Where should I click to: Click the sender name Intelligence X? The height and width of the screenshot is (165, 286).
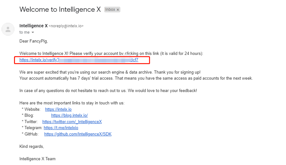(x=33, y=26)
